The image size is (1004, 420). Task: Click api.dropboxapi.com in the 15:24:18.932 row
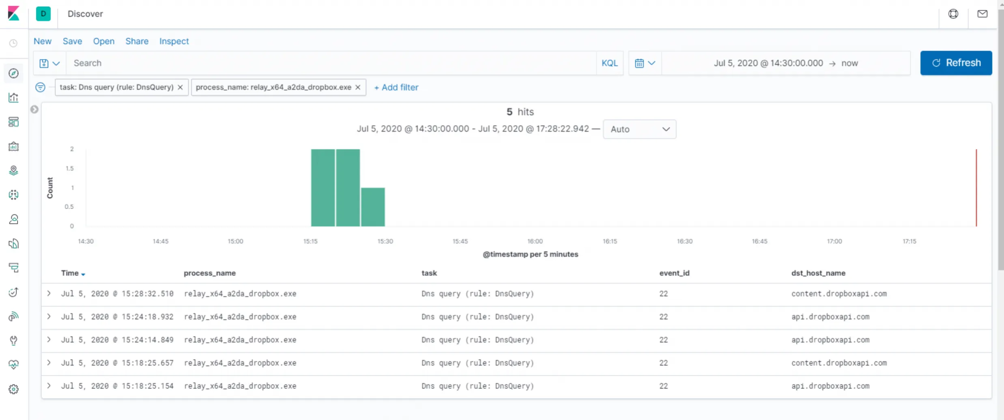coord(830,317)
